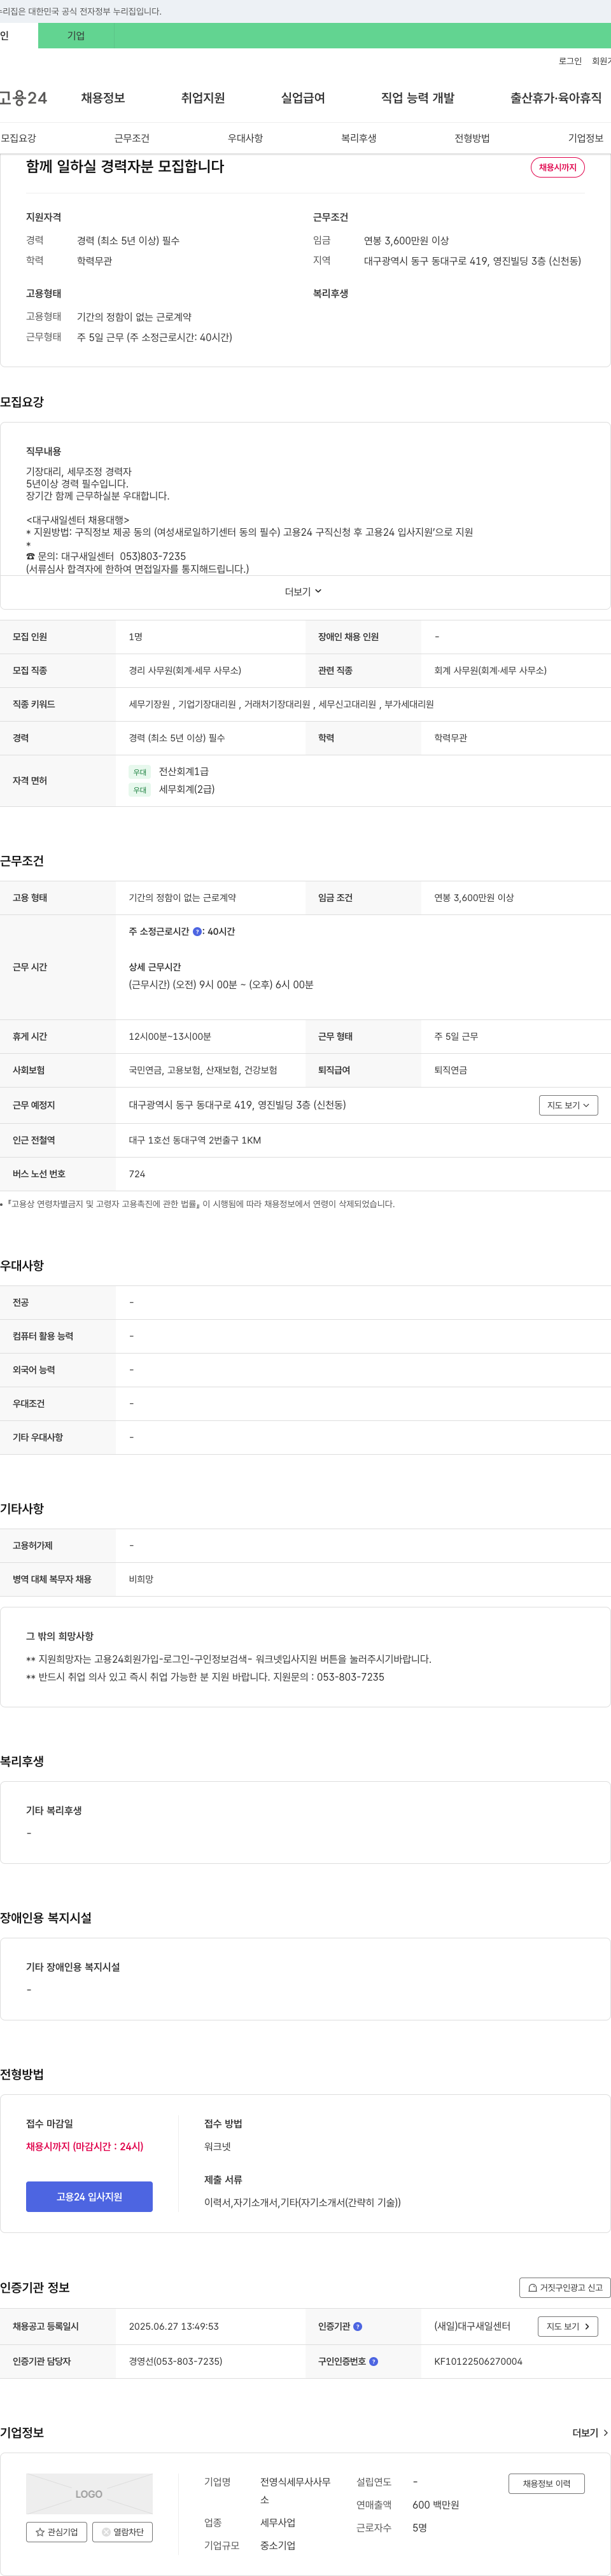This screenshot has width=611, height=2576.
Task: Jump to 근무조건 section tab
Action: (x=132, y=138)
